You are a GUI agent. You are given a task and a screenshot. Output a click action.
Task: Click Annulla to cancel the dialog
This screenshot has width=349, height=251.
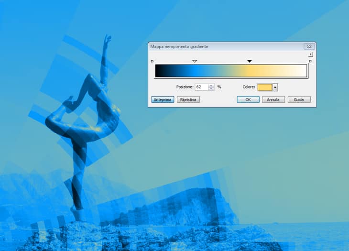(273, 99)
